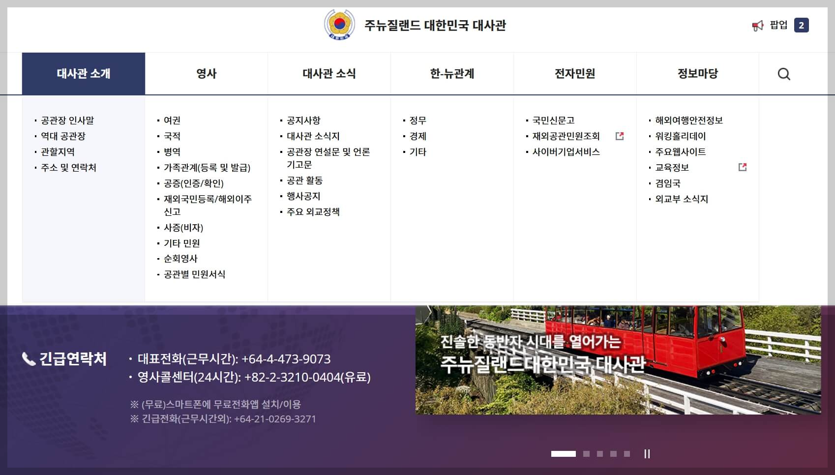Image resolution: width=835 pixels, height=475 pixels.
Task: Open 공관장 연설문 및 언론기고문 link
Action: [x=328, y=158]
